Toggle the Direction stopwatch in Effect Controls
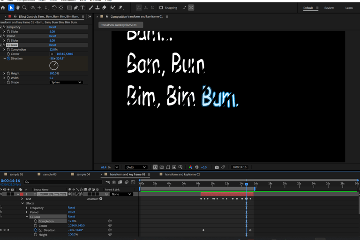 (x=8, y=59)
